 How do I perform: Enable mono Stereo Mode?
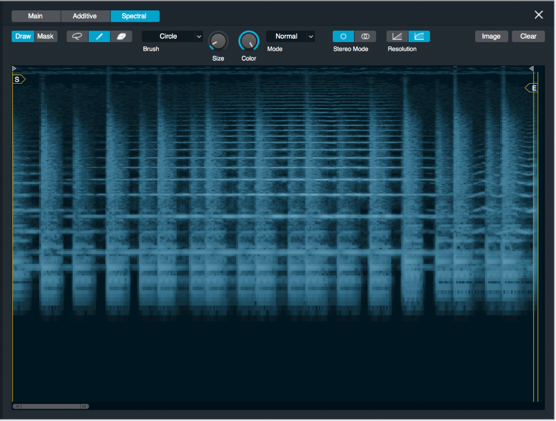click(343, 36)
